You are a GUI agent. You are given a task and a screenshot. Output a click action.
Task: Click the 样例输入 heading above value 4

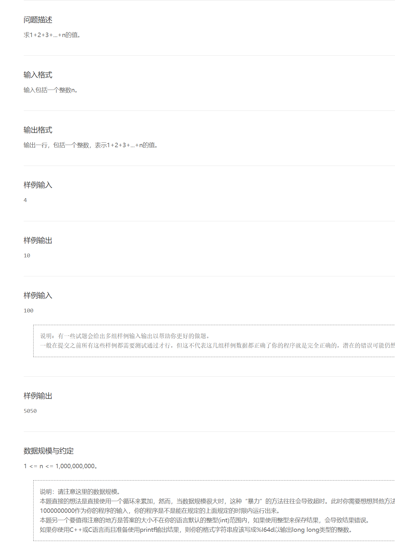tap(38, 185)
